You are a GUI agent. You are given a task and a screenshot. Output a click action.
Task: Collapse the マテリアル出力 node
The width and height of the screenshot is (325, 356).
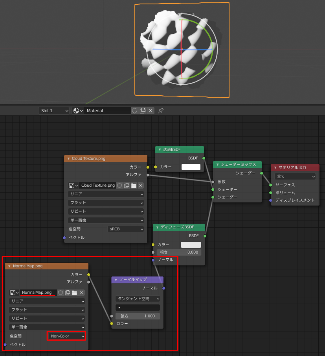coord(275,167)
